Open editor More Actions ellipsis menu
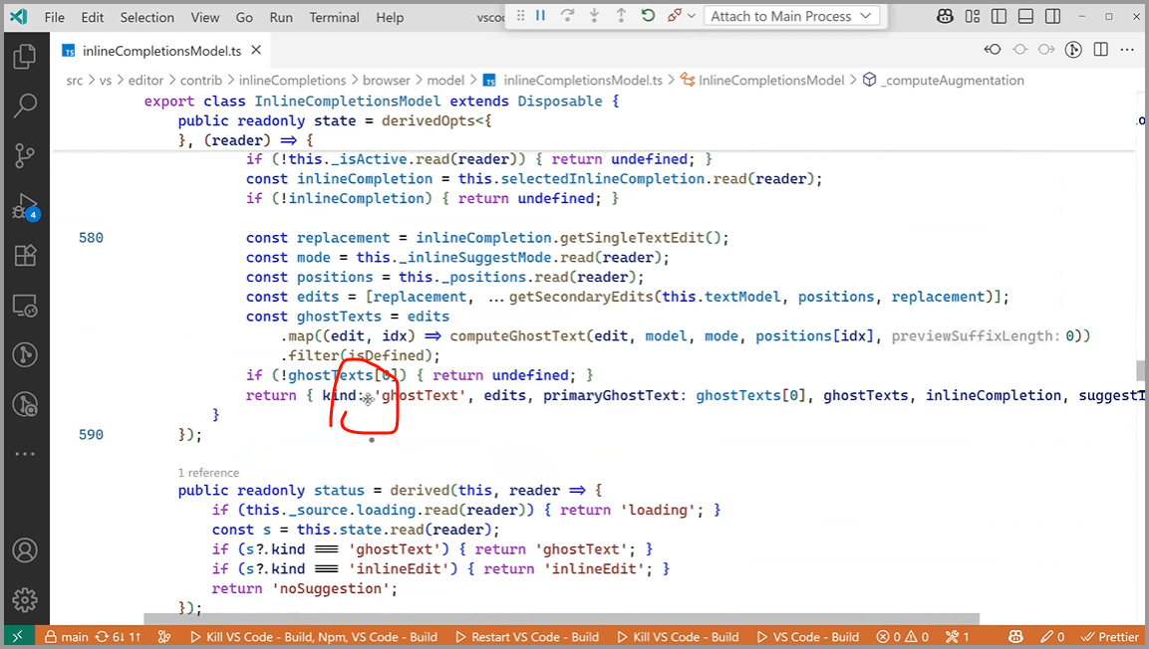This screenshot has width=1149, height=649. pyautogui.click(x=1128, y=50)
